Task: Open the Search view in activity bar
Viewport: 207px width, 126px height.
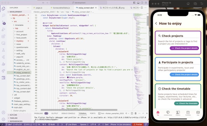Action: coord(4,16)
